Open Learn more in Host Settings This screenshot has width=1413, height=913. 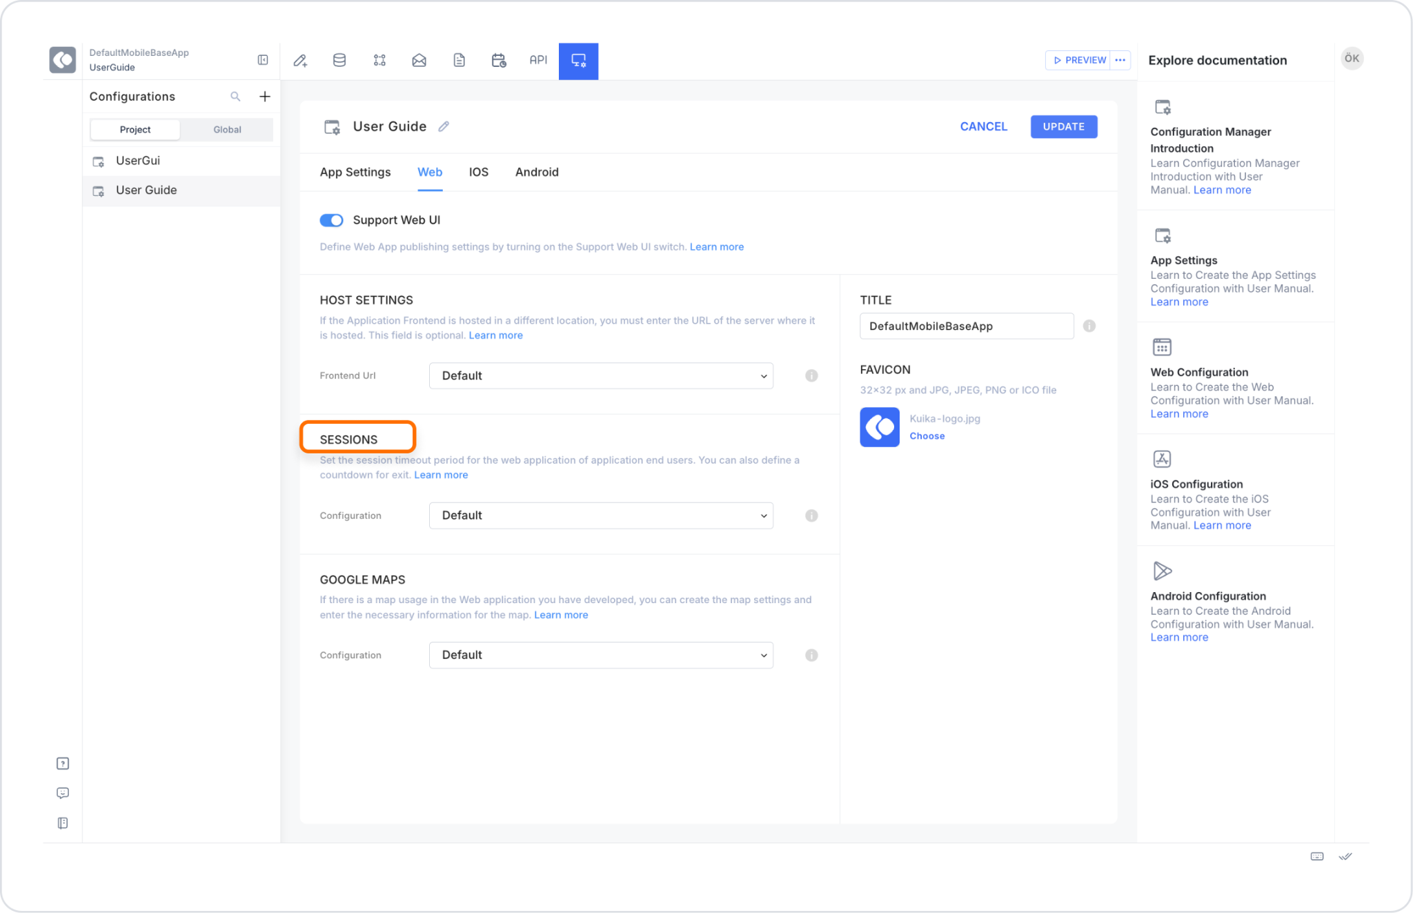click(496, 335)
